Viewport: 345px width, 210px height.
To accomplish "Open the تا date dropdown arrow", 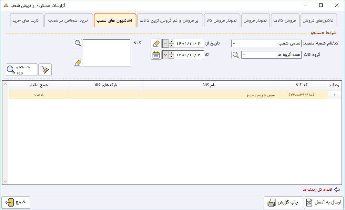I will pyautogui.click(x=165, y=55).
